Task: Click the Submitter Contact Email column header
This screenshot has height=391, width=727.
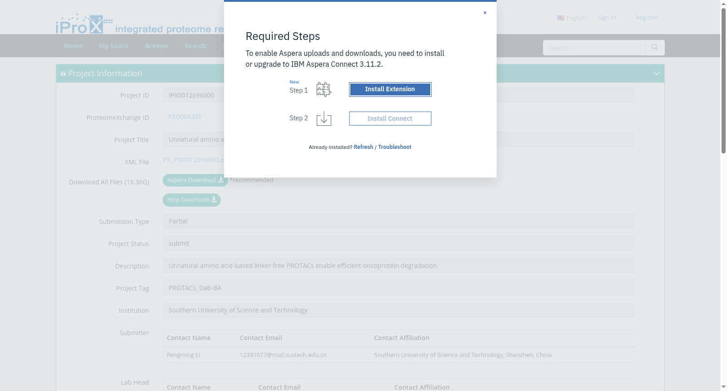Action: tap(261, 338)
